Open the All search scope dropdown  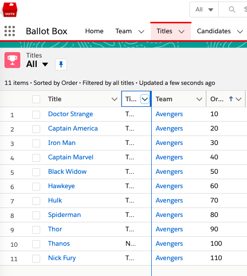204,9
